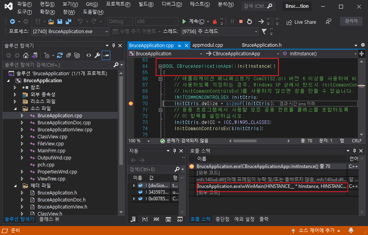Click the Save file floppy icon
368x235 pixels.
[x=60, y=21]
